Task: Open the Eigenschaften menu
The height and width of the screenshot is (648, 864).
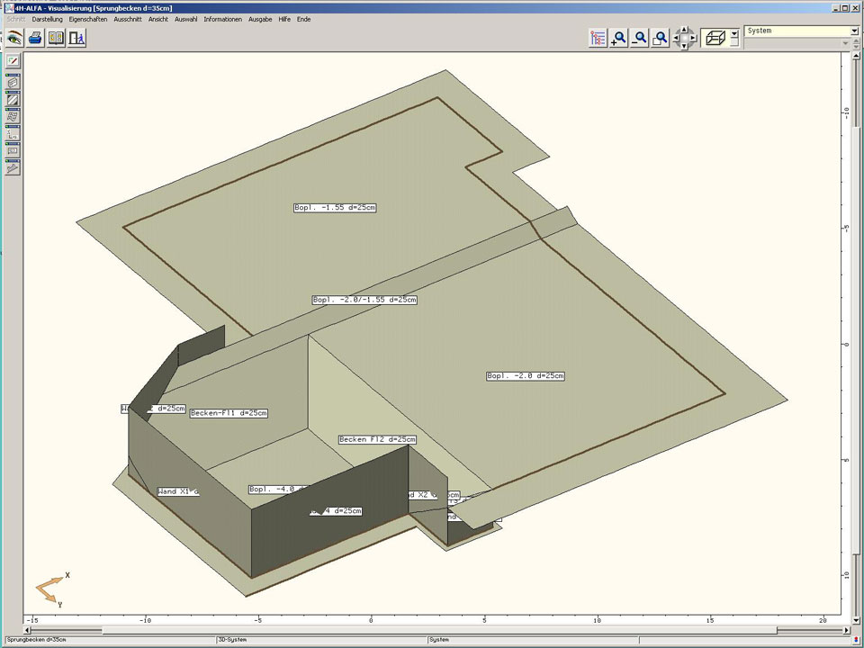Action: click(x=88, y=19)
